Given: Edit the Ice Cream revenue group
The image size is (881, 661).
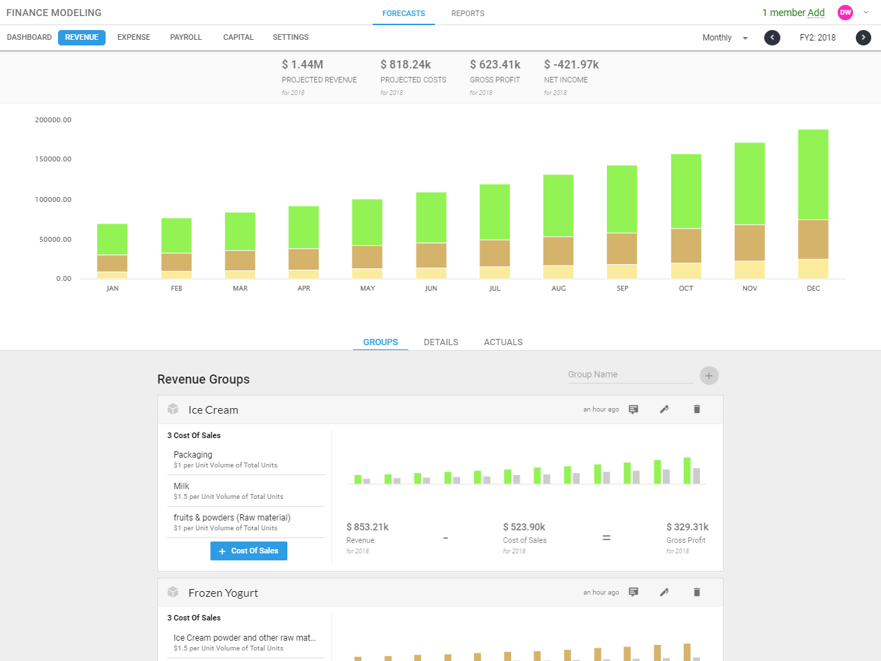Looking at the screenshot, I should (664, 409).
